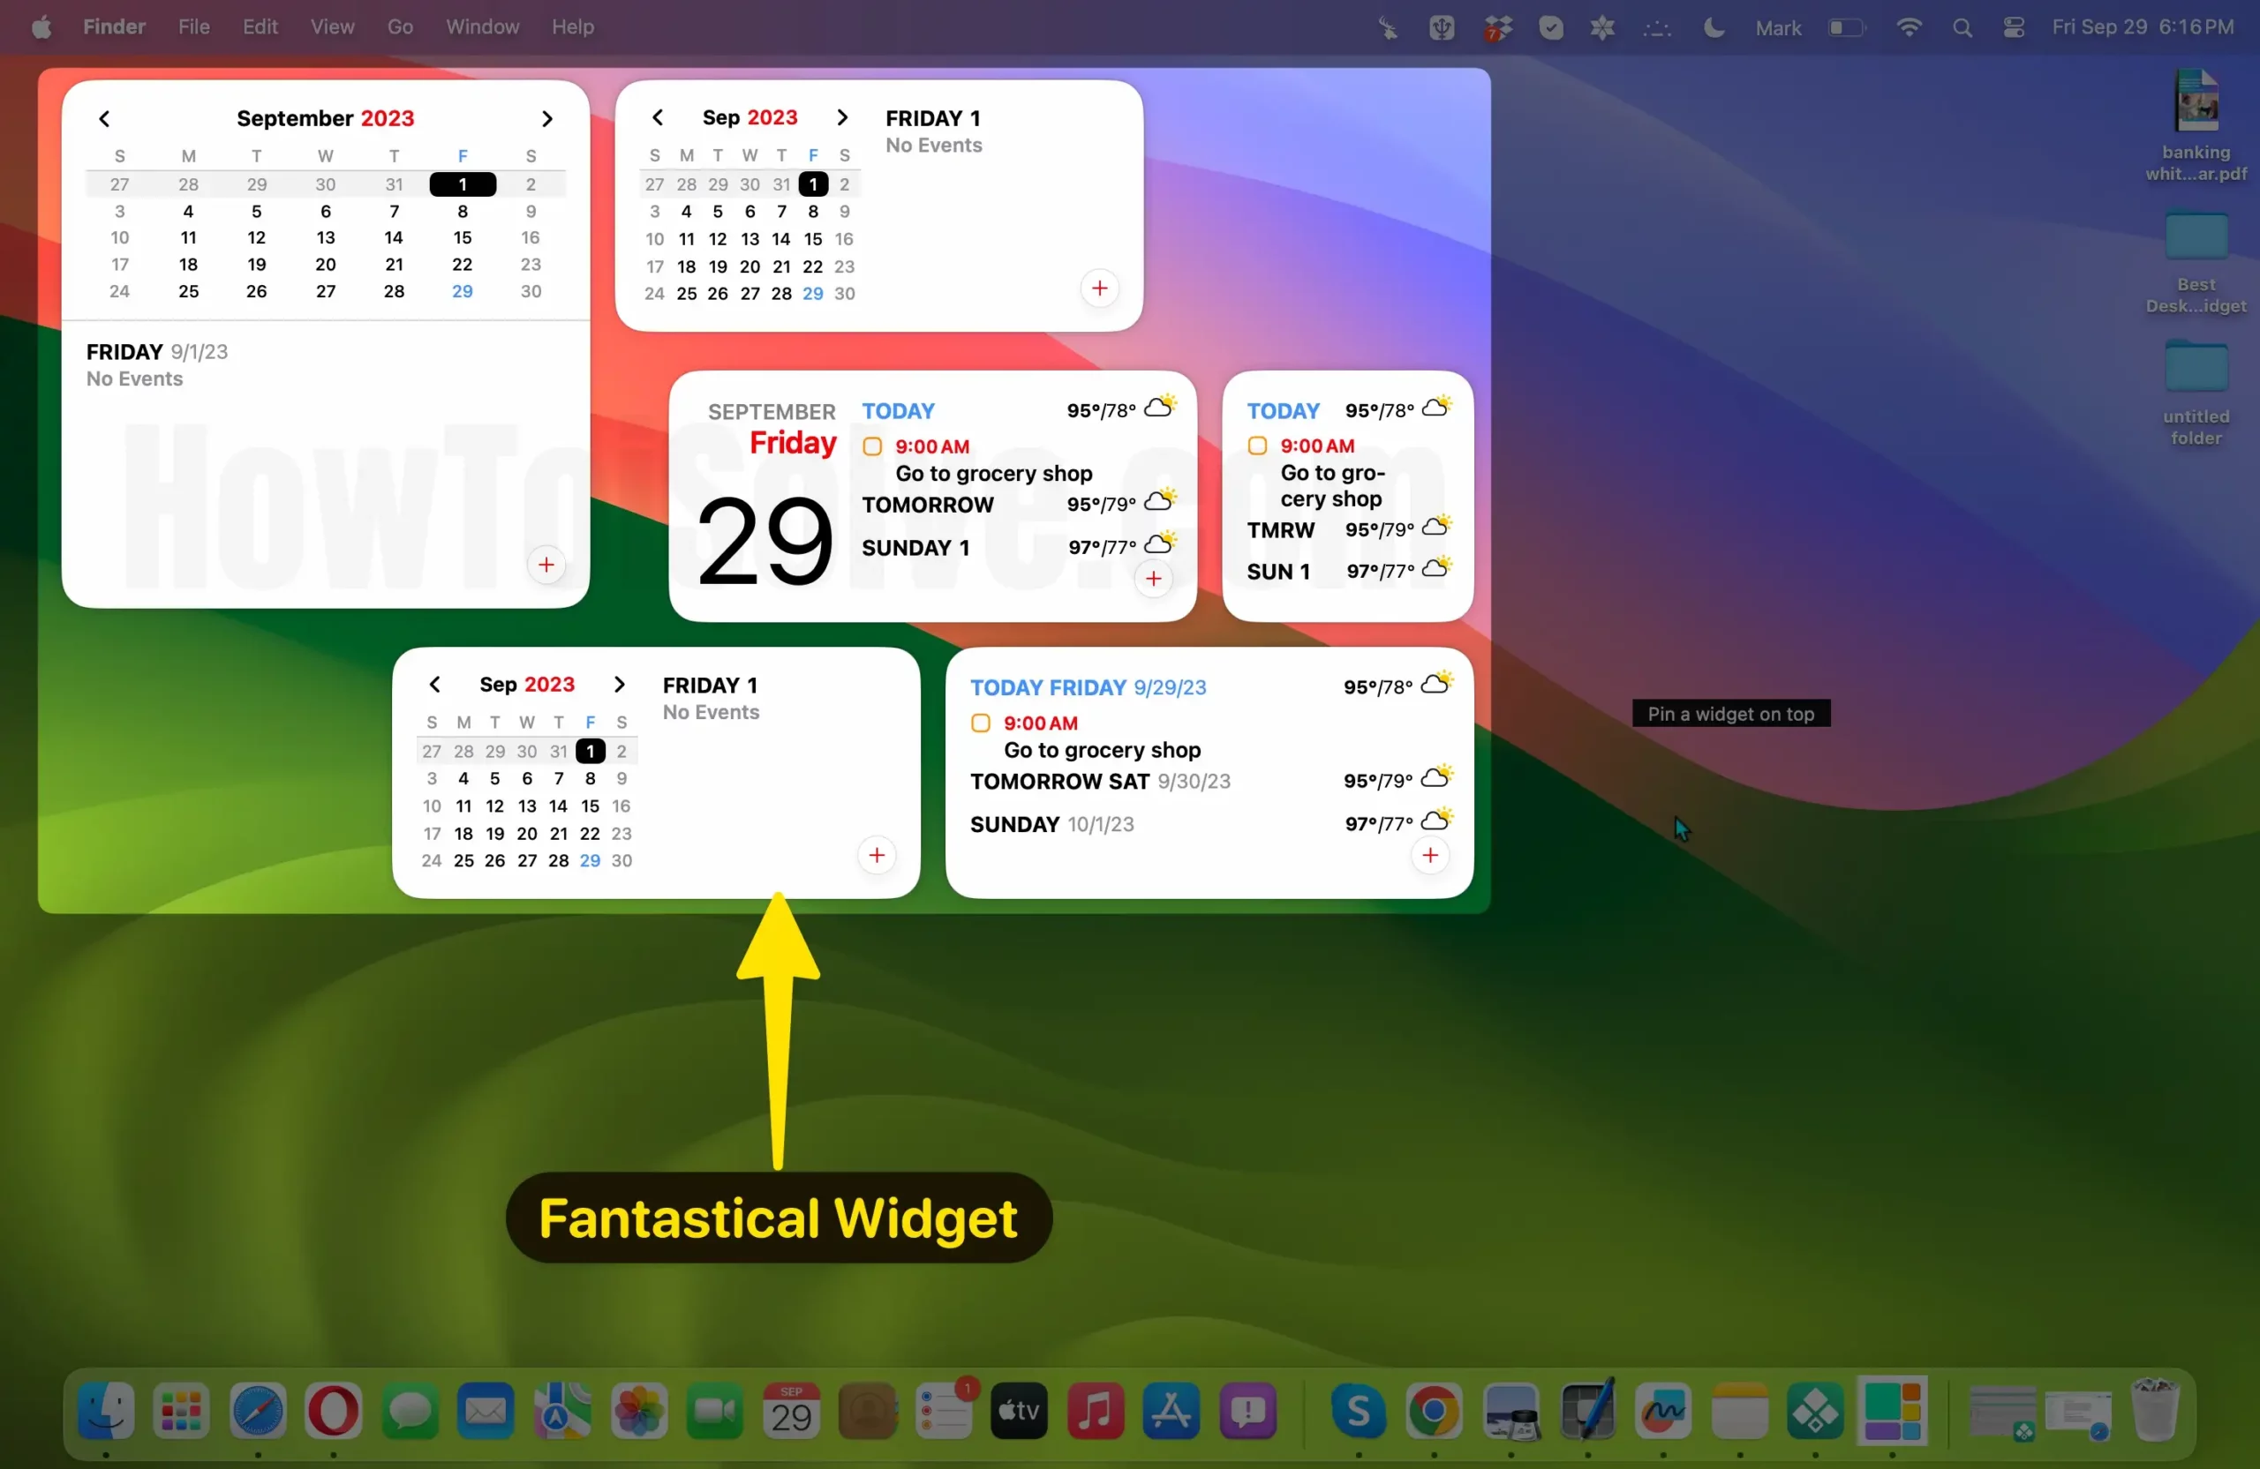The image size is (2260, 1469).
Task: Check off grocery reminder in narrow Today widget
Action: click(1257, 446)
